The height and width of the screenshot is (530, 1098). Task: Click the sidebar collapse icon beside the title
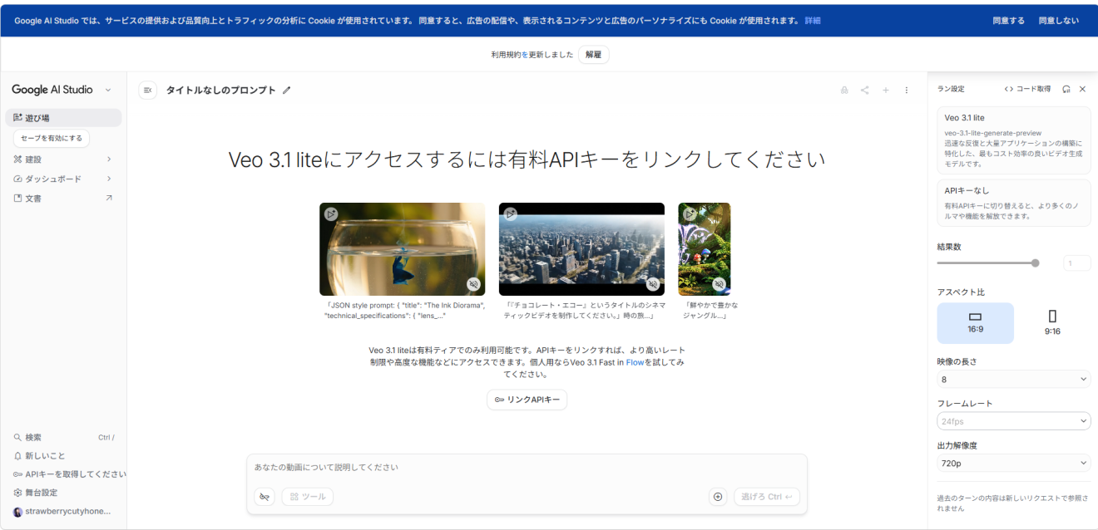pyautogui.click(x=147, y=91)
